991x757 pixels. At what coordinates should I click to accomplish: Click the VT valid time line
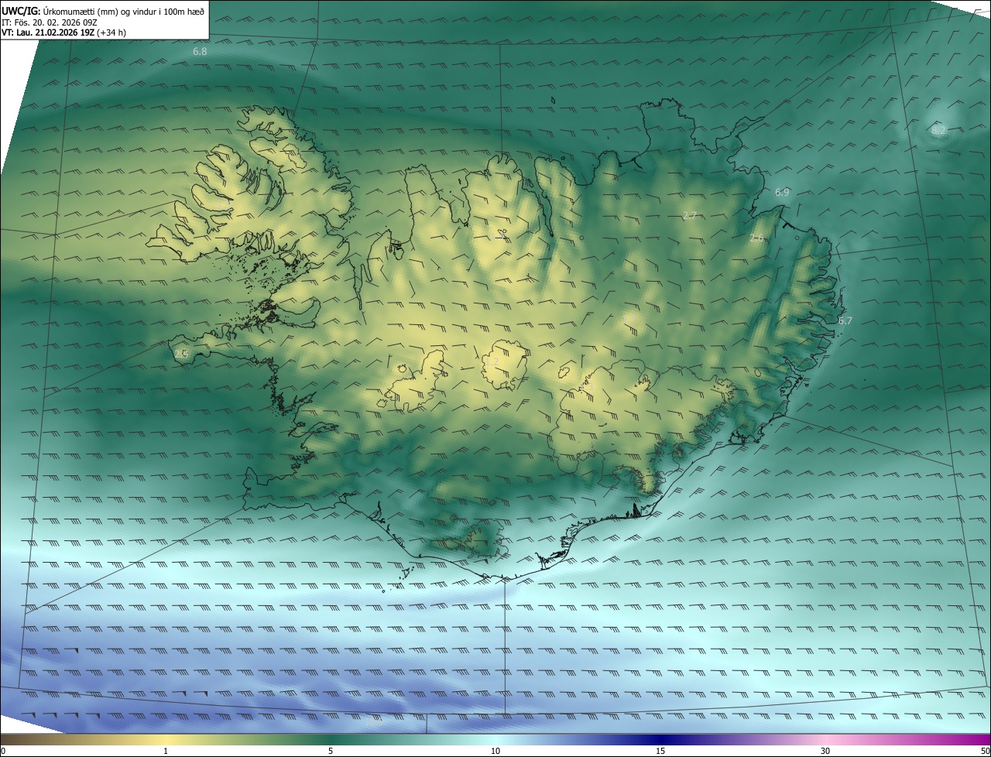[x=63, y=33]
